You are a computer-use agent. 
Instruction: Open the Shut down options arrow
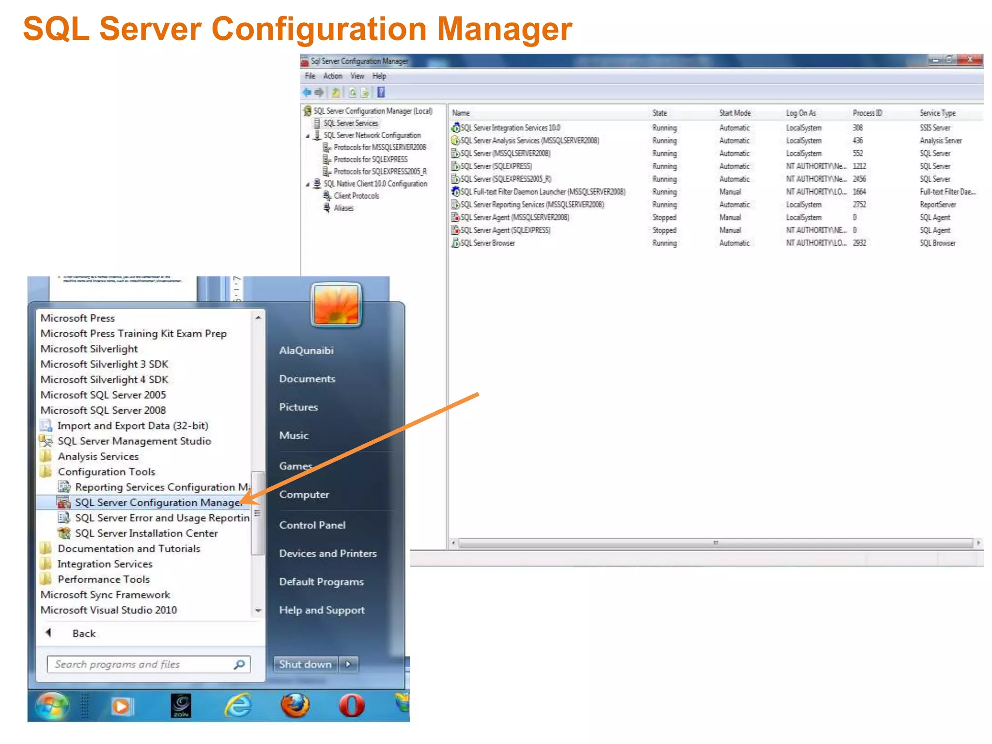click(348, 665)
